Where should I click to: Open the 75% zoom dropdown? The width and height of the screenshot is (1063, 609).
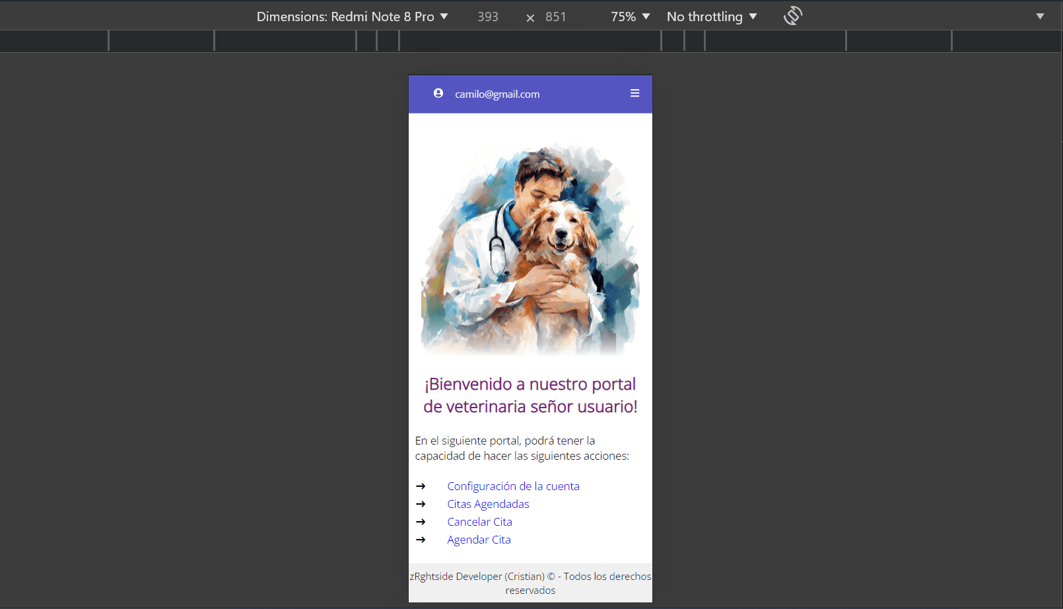630,17
